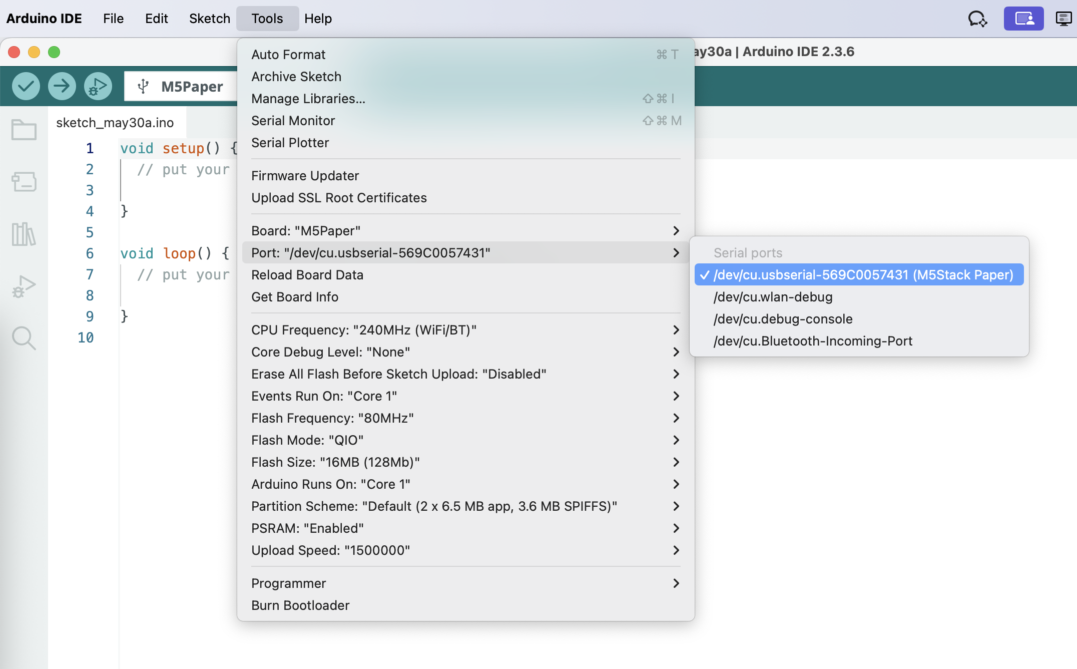The image size is (1077, 669).
Task: Click line 1 with void setup()
Action: click(179, 148)
